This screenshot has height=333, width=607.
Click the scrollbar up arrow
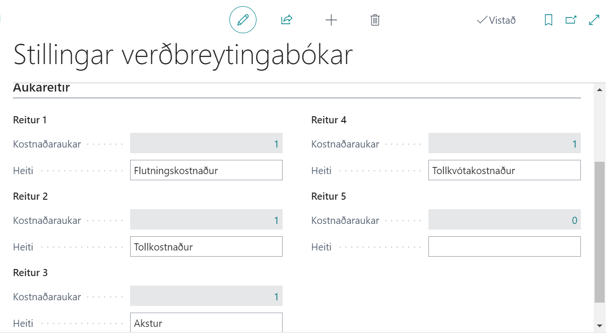[599, 90]
